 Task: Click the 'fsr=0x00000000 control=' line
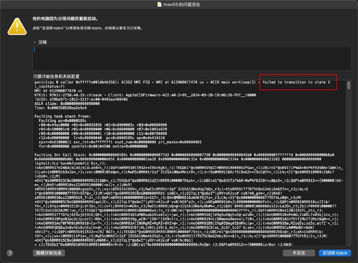93,147
